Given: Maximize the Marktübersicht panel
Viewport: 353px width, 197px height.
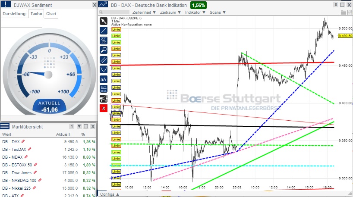Looking at the screenshot, I should coord(86,126).
